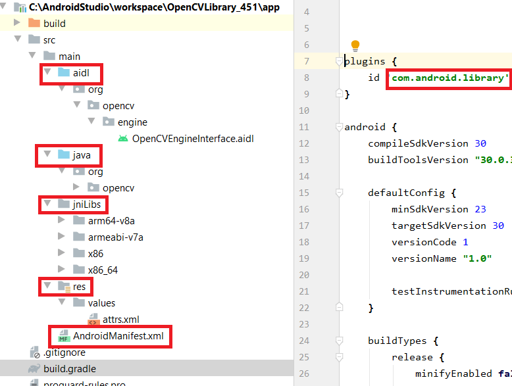Click the x86 folder icon
The image size is (512, 386).
(79, 253)
